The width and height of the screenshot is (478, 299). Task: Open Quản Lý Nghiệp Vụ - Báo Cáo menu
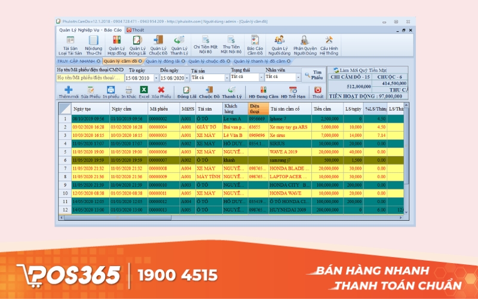click(90, 30)
